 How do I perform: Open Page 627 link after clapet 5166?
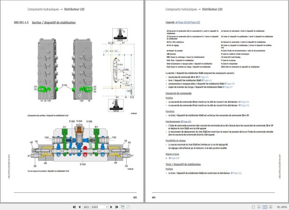[228, 87]
